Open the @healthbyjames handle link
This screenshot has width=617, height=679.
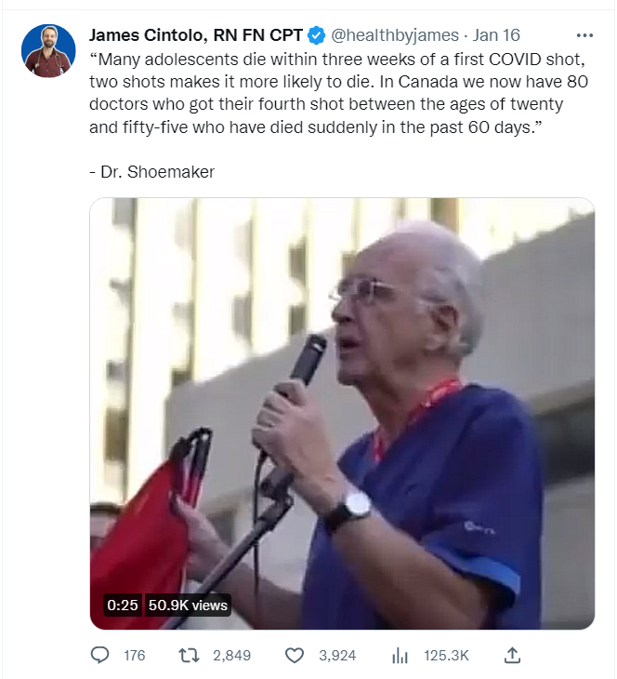(395, 35)
